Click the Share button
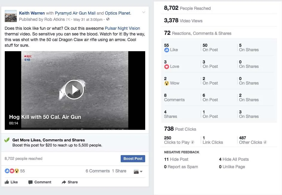Viewport: 282px width, 195px height. [70, 182]
